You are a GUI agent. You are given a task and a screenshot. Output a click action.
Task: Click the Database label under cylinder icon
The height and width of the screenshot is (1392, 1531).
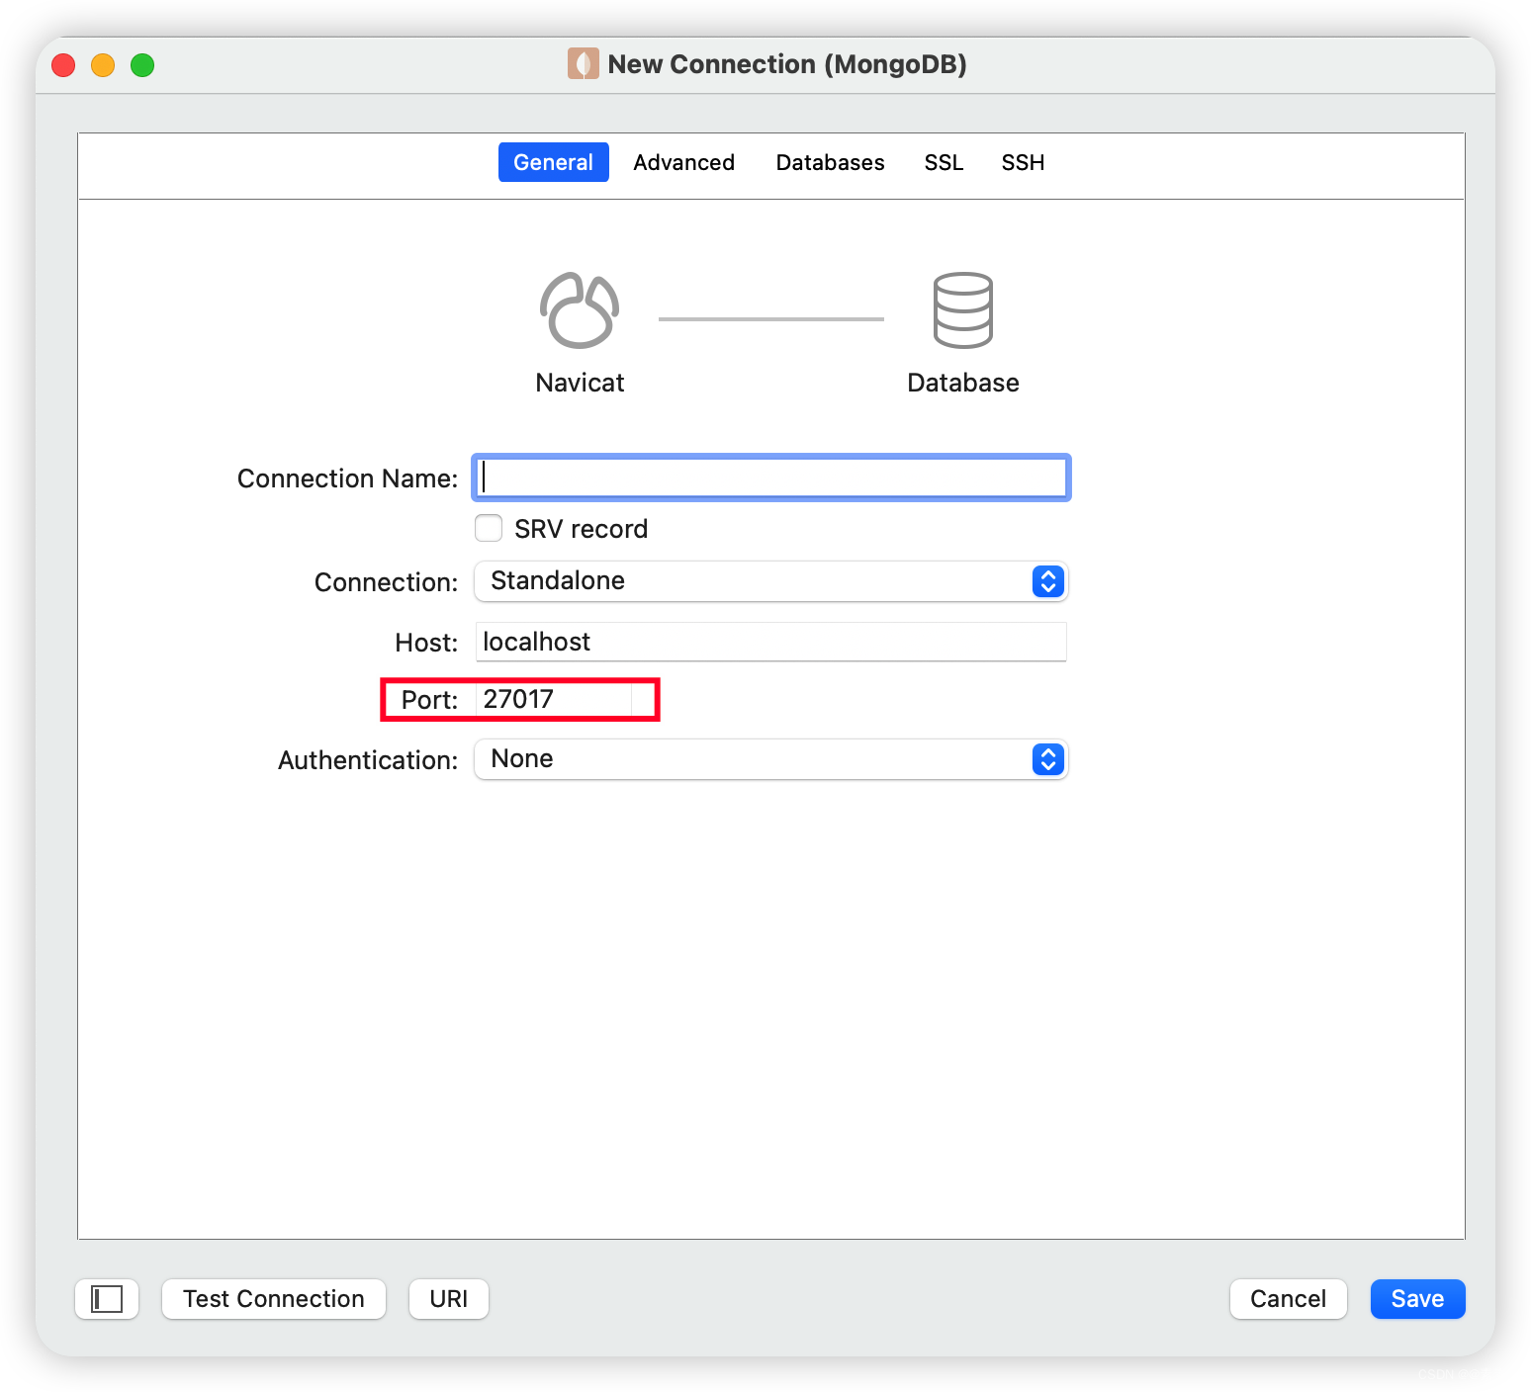click(x=963, y=383)
